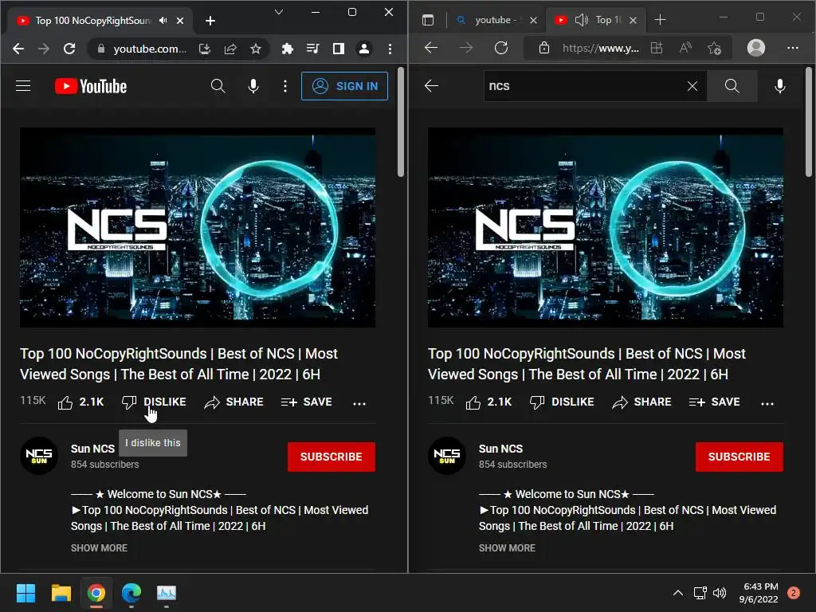This screenshot has height=612, width=816.
Task: Select the Top 10 YouTube tab in Edge
Action: (x=595, y=20)
